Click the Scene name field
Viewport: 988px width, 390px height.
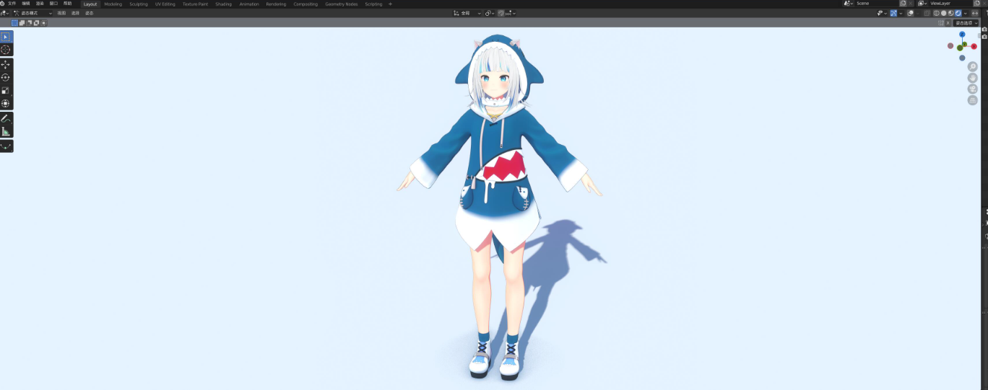(877, 4)
